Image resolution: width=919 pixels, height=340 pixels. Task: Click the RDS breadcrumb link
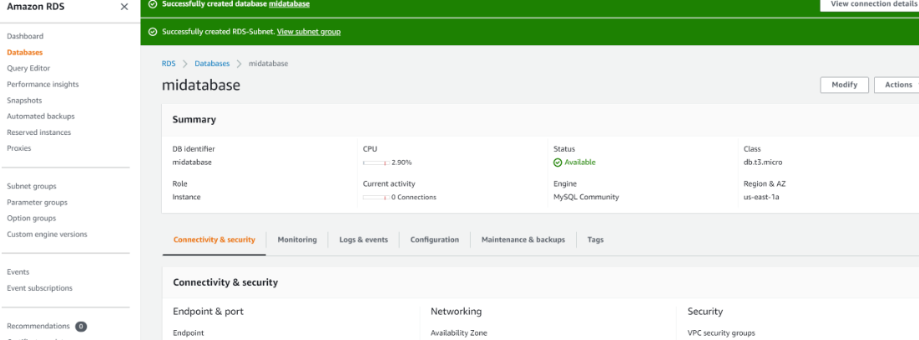tap(169, 64)
